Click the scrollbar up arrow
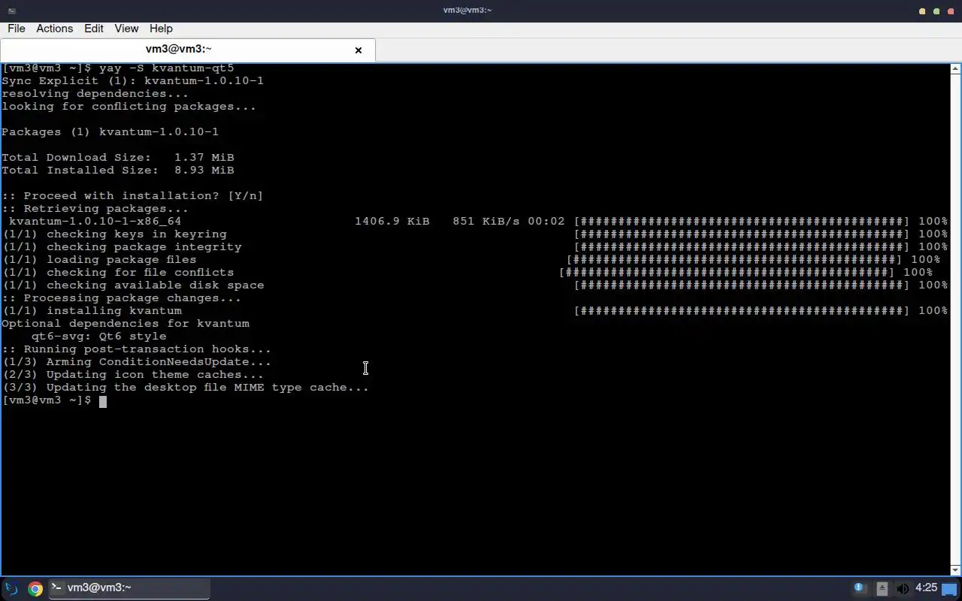 [956, 69]
